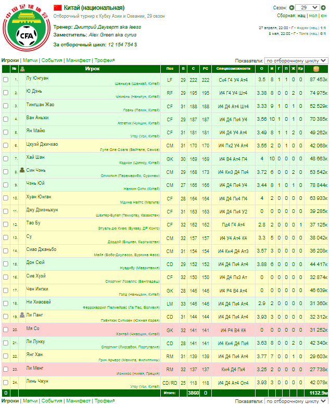
Task: Open player Сиао Джаньбо profile
Action: pyautogui.click(x=41, y=249)
